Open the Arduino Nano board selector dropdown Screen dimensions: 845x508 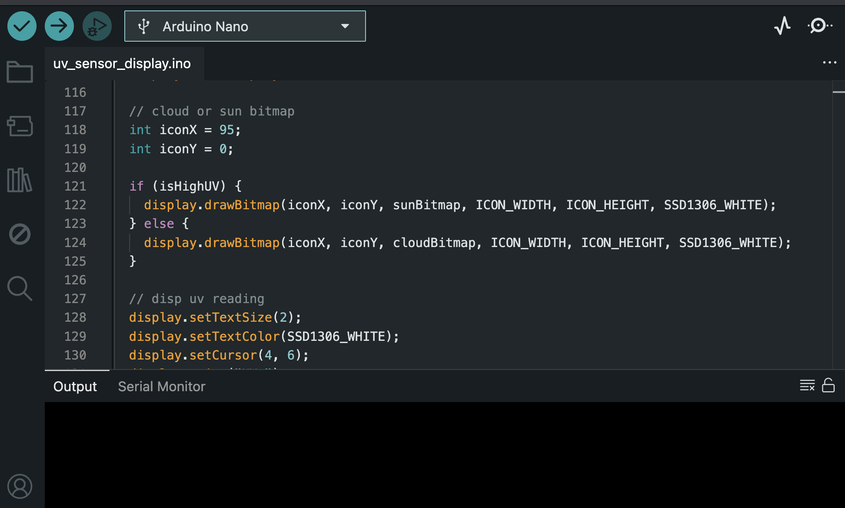[x=245, y=26]
